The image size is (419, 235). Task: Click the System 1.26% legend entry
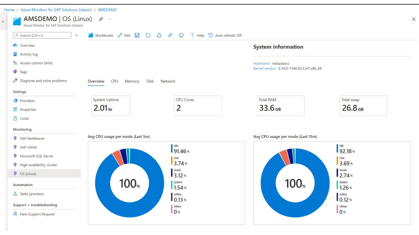point(344,185)
